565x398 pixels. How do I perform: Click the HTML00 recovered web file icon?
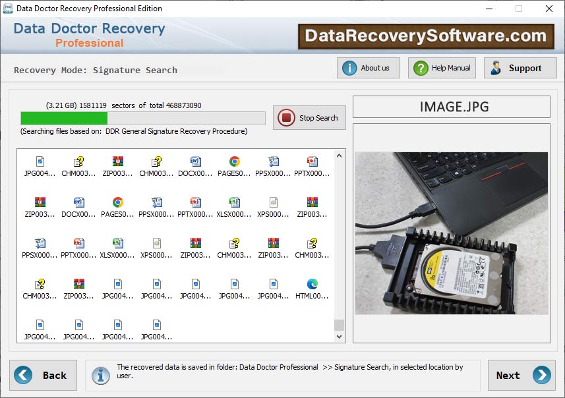click(x=311, y=285)
